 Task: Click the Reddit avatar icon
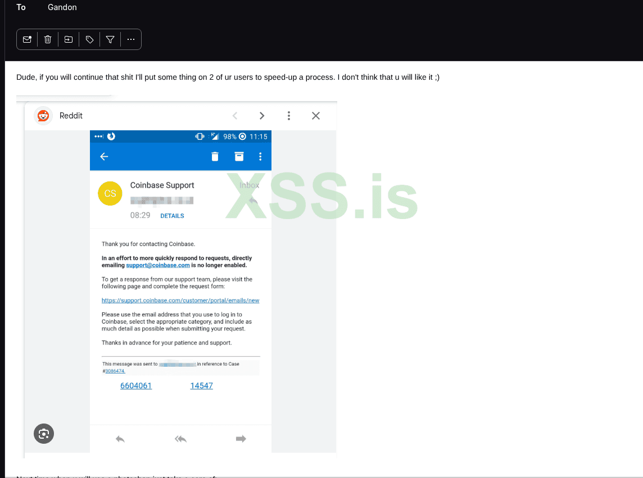coord(43,116)
